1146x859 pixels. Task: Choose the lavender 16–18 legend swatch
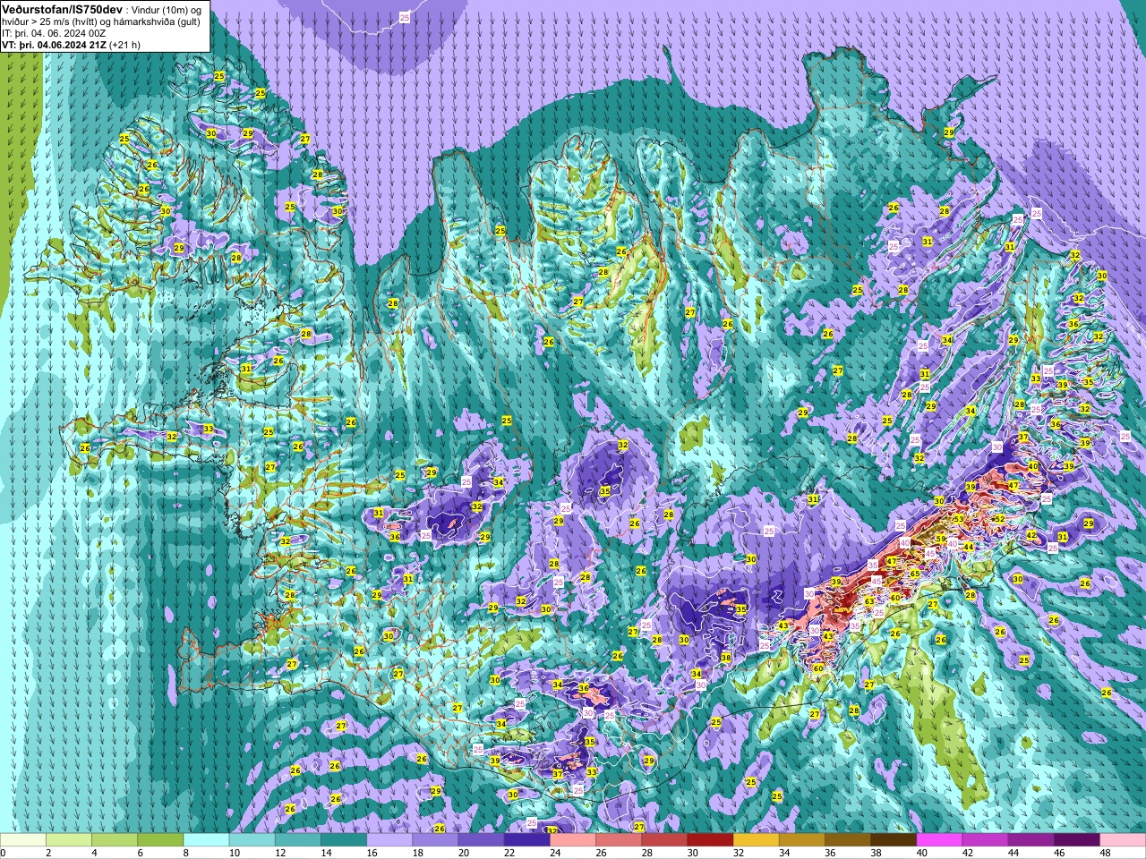[389, 840]
